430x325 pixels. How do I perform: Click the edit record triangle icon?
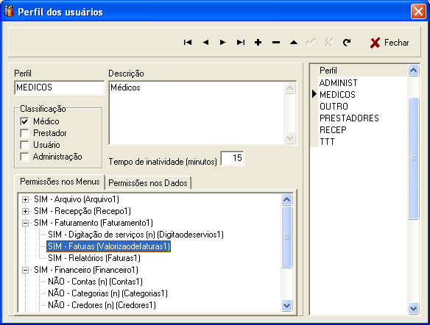coord(294,43)
